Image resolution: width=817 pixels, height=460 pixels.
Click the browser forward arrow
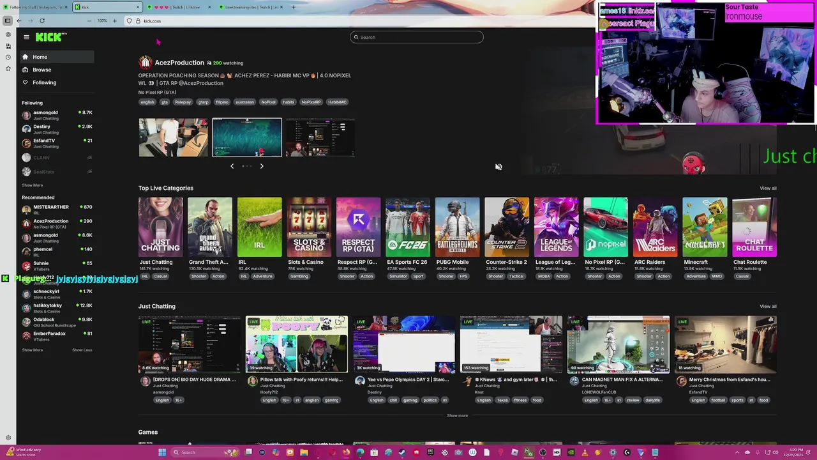[x=30, y=20]
